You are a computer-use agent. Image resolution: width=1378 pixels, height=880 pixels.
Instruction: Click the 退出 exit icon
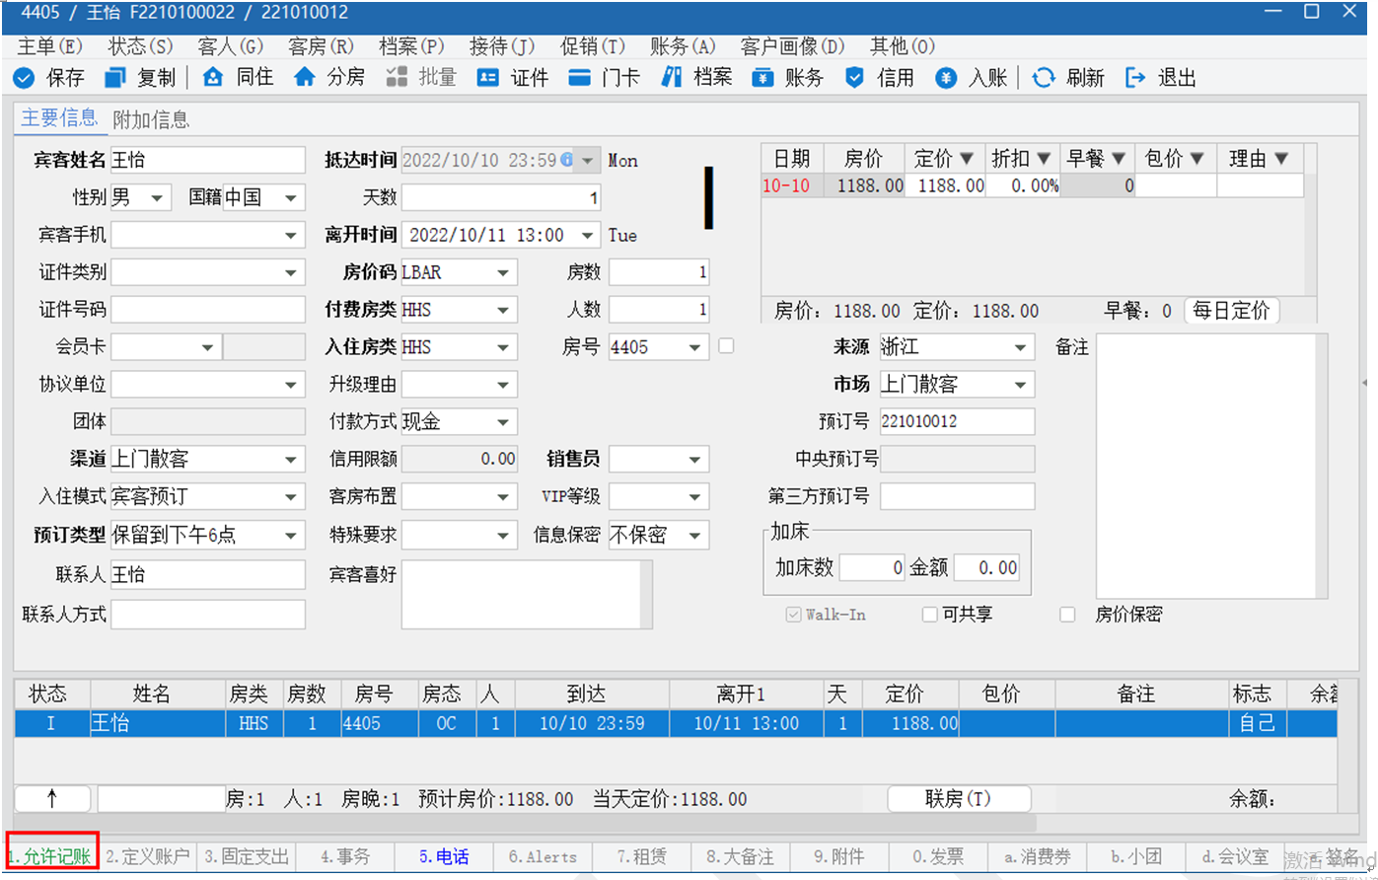pyautogui.click(x=1135, y=77)
